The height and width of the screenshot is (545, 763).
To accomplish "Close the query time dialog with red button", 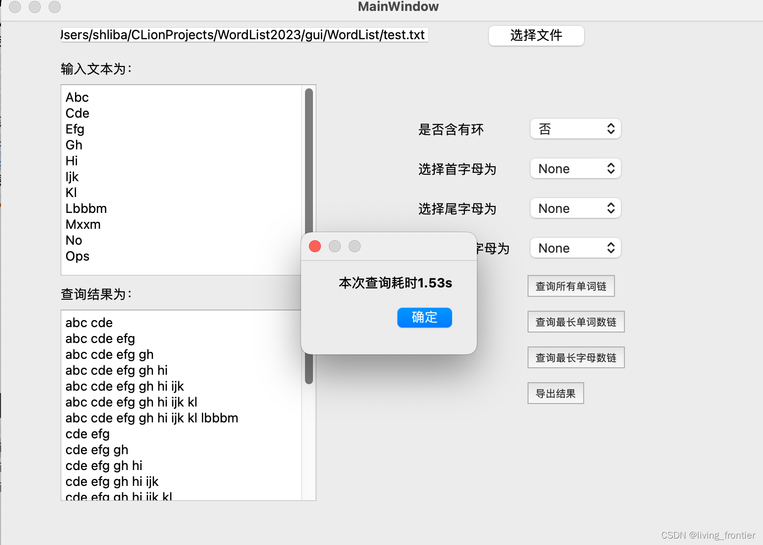I will pos(315,246).
